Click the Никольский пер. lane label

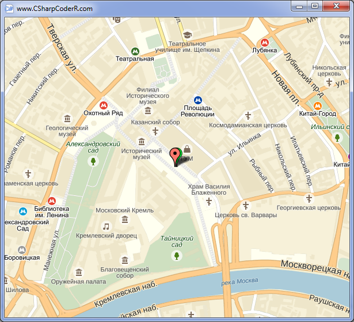pyautogui.click(x=285, y=167)
